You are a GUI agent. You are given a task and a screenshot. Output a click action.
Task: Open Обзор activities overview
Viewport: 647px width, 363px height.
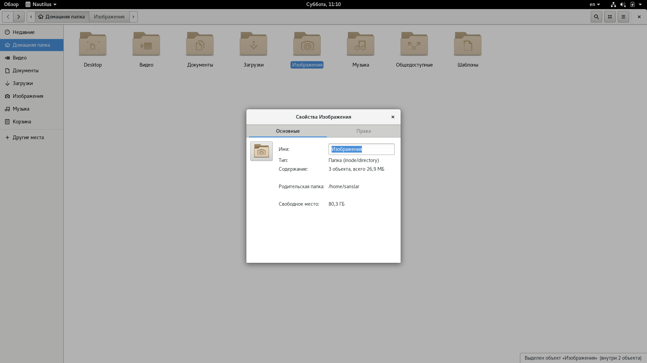[x=11, y=4]
